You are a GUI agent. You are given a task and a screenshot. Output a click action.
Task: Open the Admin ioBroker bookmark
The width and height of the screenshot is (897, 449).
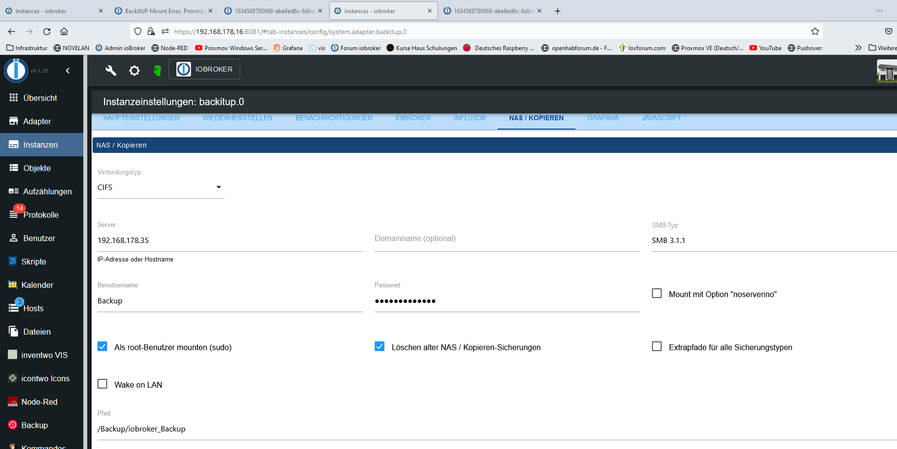click(120, 48)
